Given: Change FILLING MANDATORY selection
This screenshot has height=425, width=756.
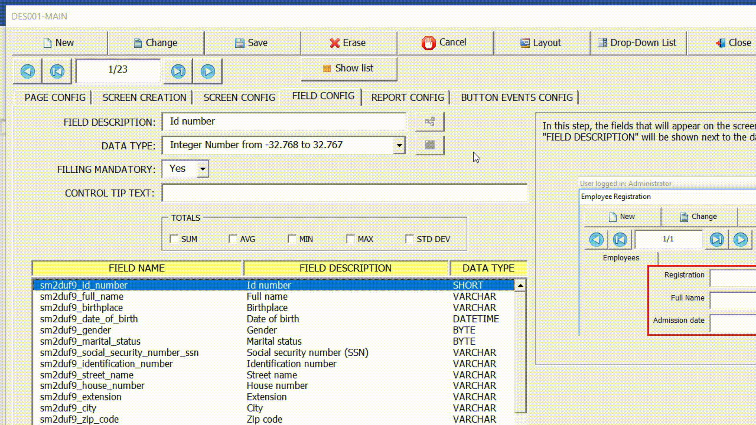Looking at the screenshot, I should click(x=202, y=169).
